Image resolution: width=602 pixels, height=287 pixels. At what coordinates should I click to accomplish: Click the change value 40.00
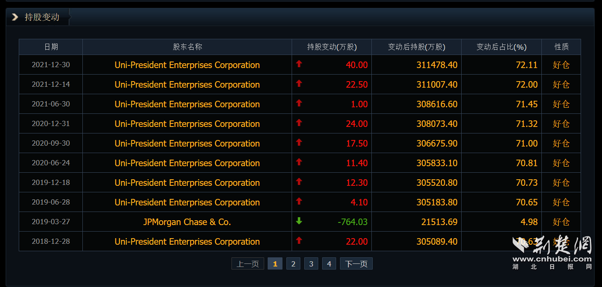pos(357,65)
